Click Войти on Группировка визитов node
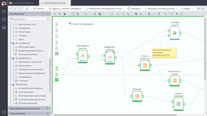This screenshot has width=207, height=116. [x=83, y=60]
